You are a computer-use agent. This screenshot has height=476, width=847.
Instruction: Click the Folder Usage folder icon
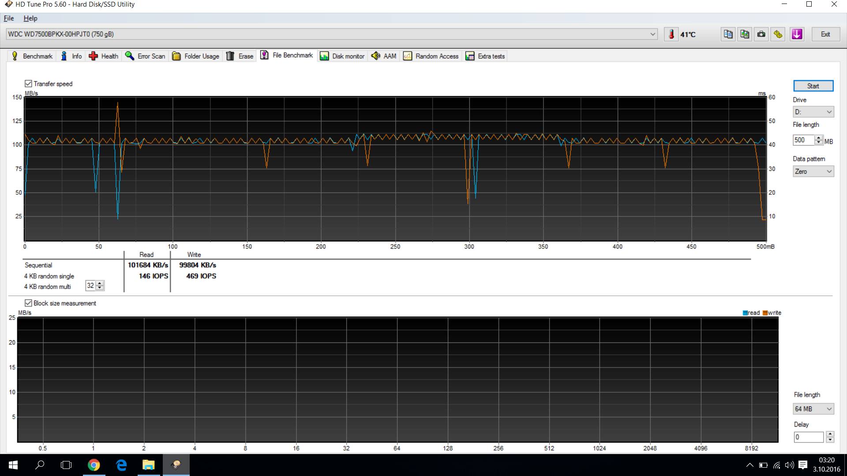click(x=176, y=56)
